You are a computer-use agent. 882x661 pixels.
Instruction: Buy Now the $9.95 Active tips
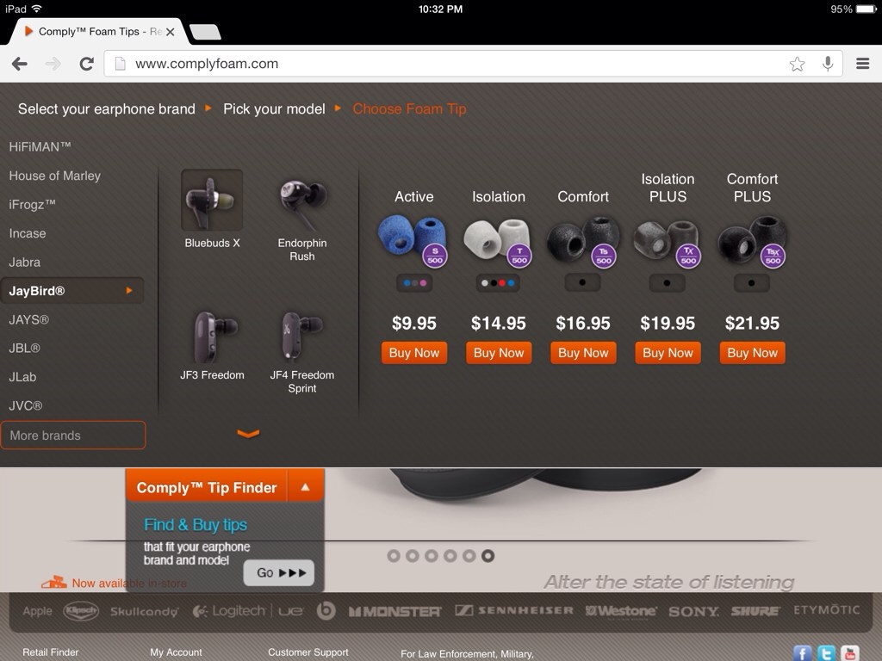click(x=414, y=353)
